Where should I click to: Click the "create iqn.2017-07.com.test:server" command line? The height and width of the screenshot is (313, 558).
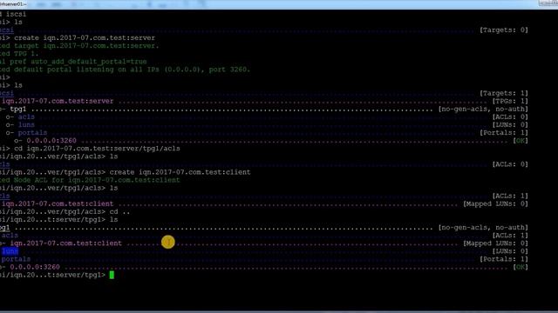[x=85, y=37]
